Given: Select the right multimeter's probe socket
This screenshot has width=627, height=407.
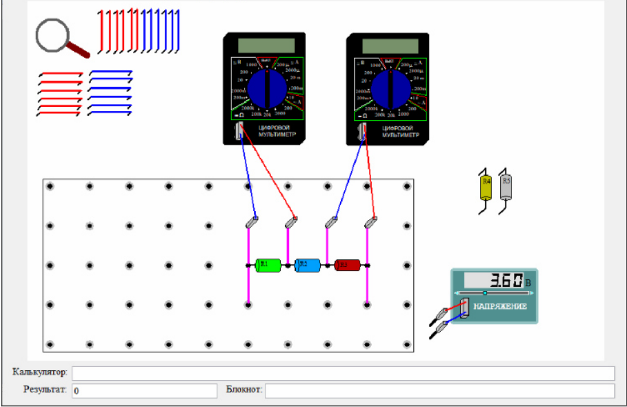Looking at the screenshot, I should pyautogui.click(x=363, y=131).
